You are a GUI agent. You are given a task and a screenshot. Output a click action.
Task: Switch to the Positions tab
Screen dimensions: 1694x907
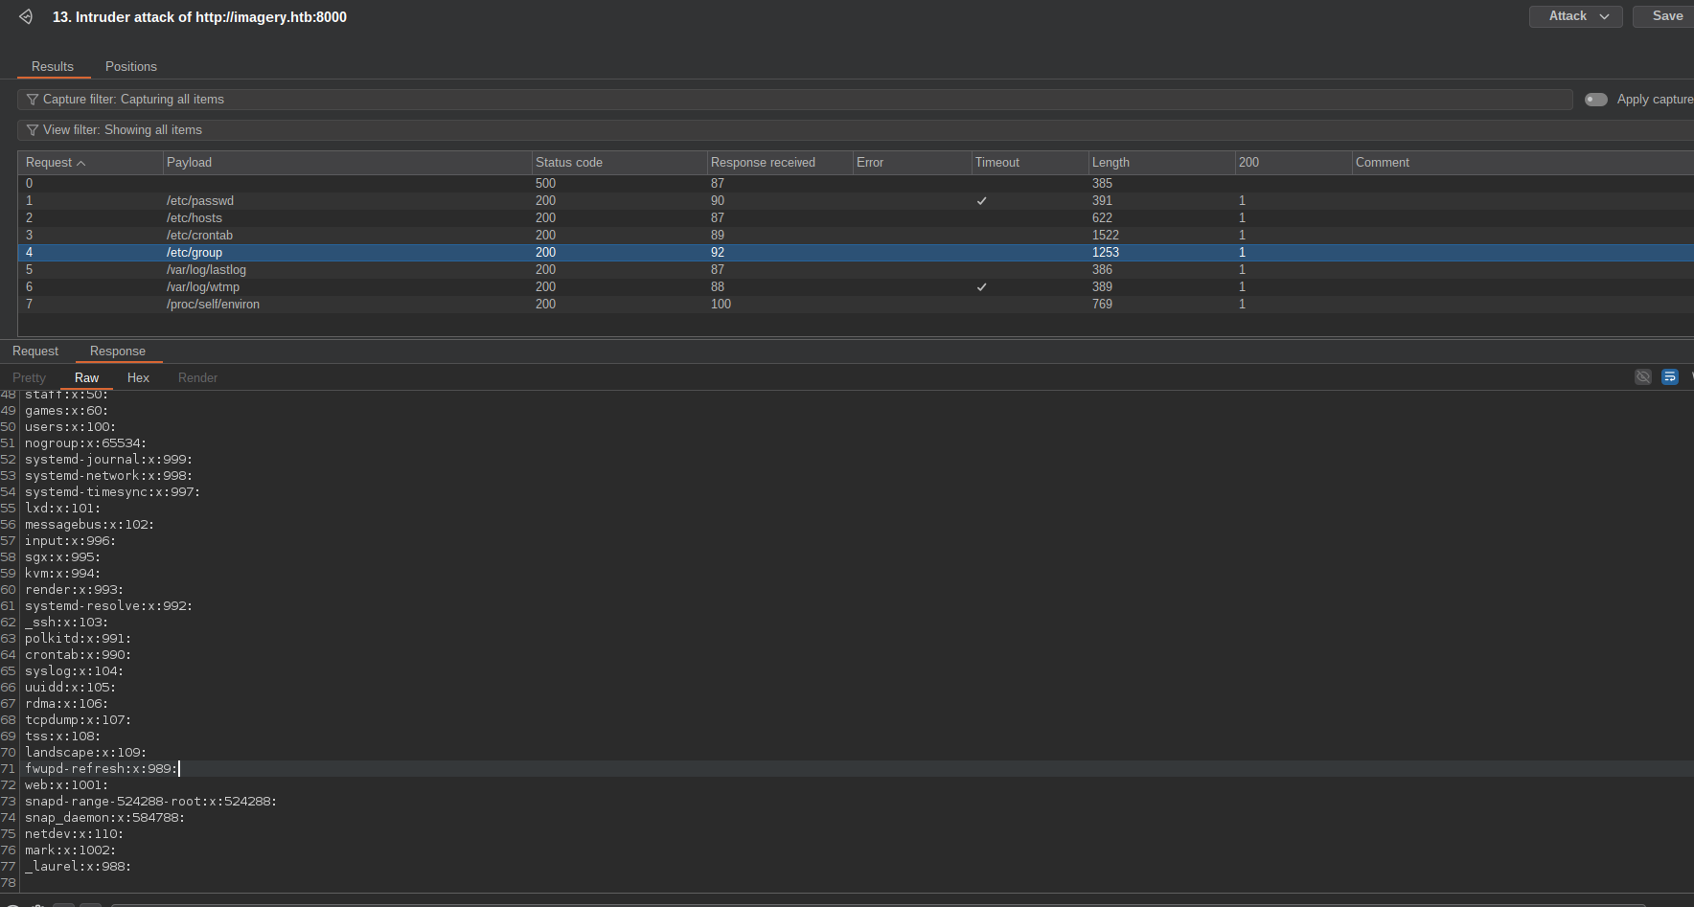click(131, 67)
